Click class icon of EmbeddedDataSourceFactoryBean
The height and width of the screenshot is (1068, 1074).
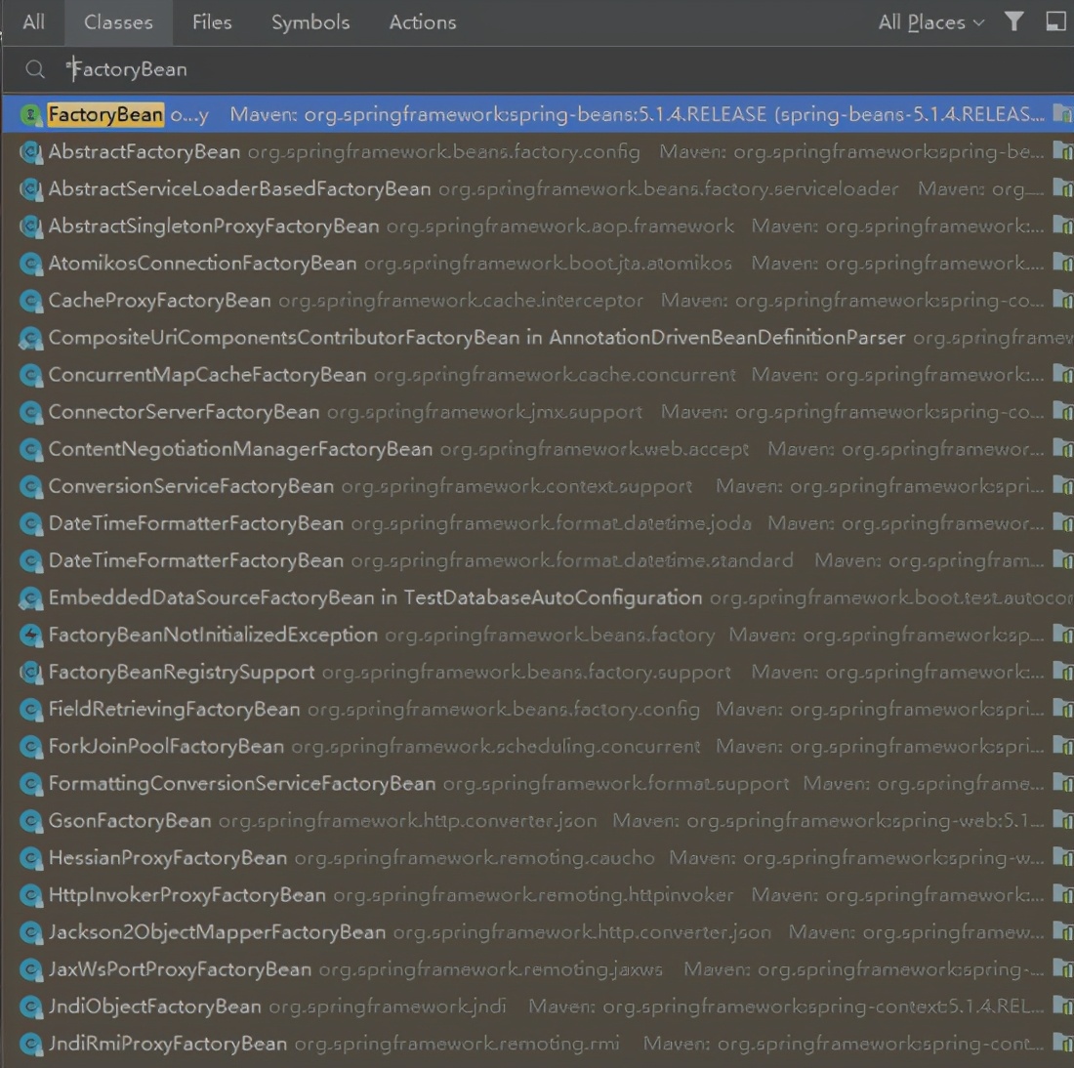31,597
